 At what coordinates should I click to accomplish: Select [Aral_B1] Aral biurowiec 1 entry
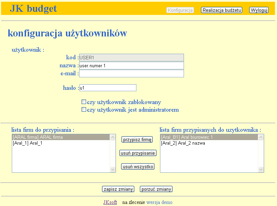pos(208,137)
